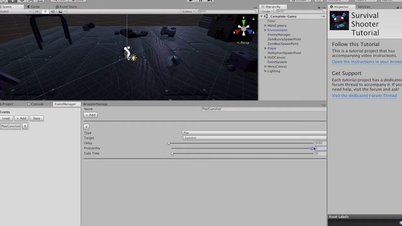This screenshot has height=226, width=402.
Task: Click the Asset Labels bar
Action: point(365,217)
